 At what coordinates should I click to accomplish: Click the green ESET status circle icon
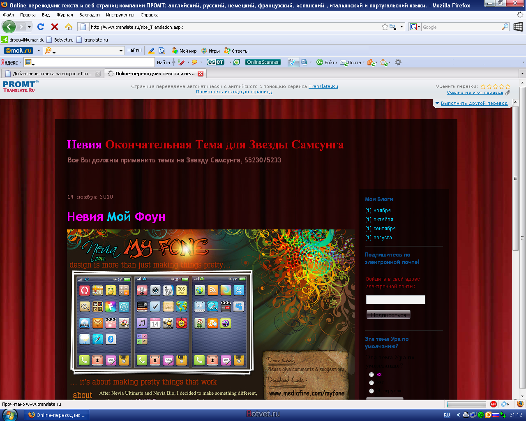(237, 62)
